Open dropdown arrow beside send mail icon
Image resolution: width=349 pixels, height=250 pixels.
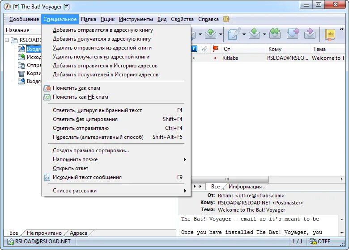221,34
